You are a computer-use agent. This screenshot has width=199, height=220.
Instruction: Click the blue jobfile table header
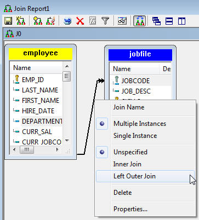pos(140,55)
